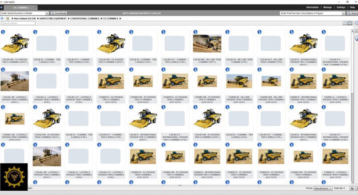Viewport: 358px width, 195px height.
Task: Open the Prices Manufacturer dropdown
Action: point(323,188)
